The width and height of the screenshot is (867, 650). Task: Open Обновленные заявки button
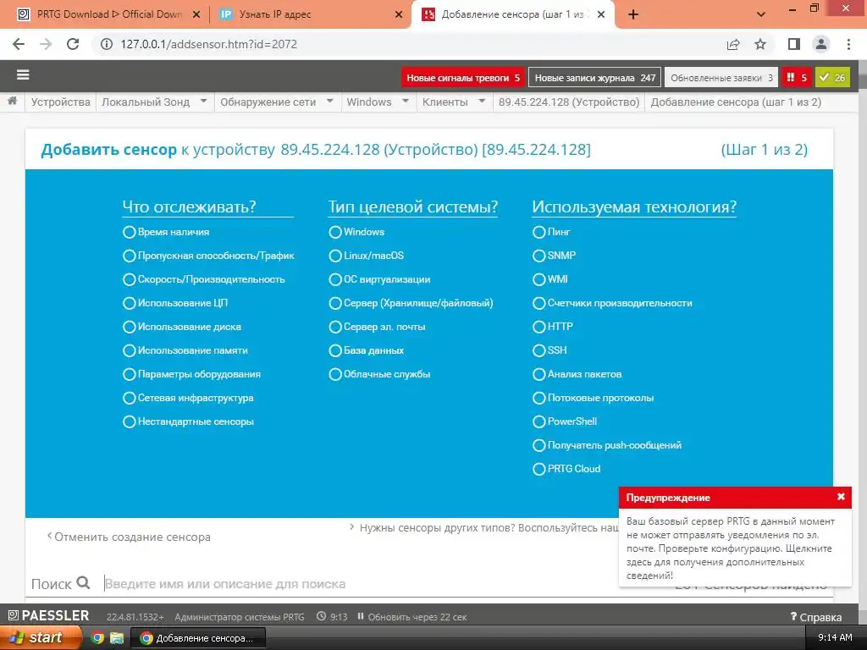(721, 78)
